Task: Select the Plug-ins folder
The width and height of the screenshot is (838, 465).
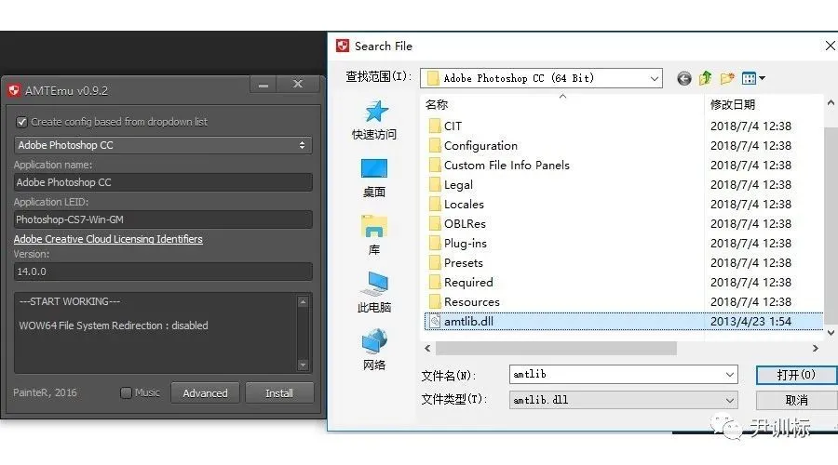Action: click(x=465, y=244)
